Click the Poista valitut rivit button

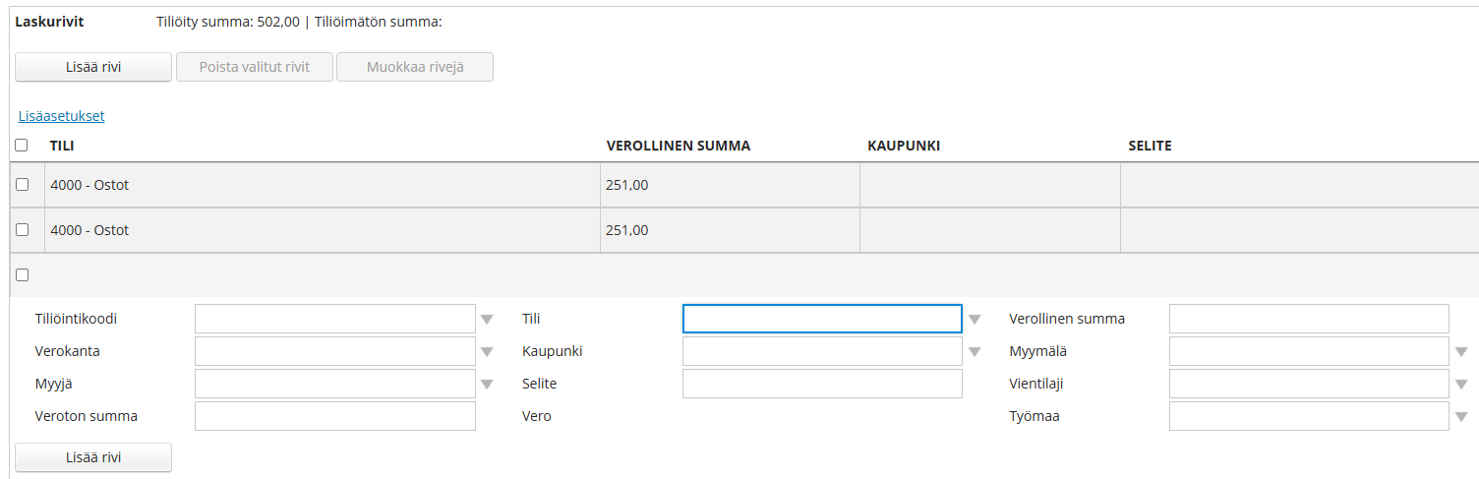coord(255,67)
